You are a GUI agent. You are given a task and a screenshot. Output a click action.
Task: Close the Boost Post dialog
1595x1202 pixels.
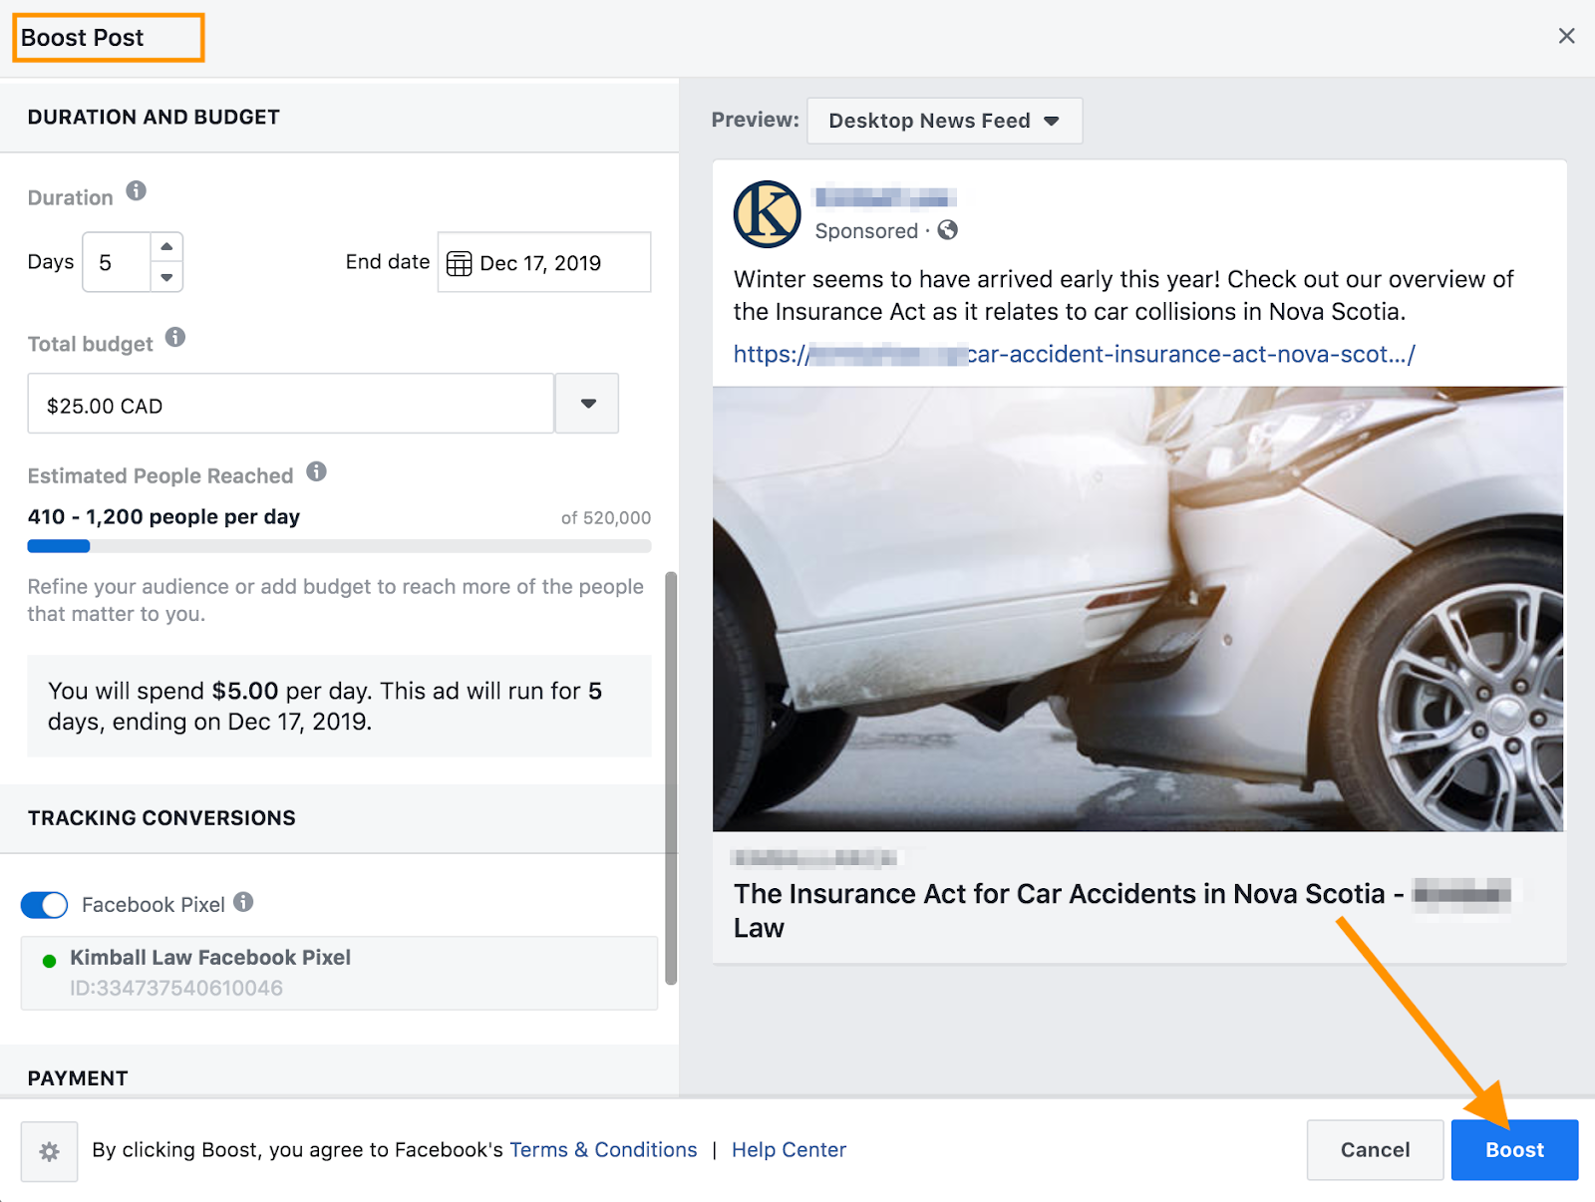(x=1566, y=36)
